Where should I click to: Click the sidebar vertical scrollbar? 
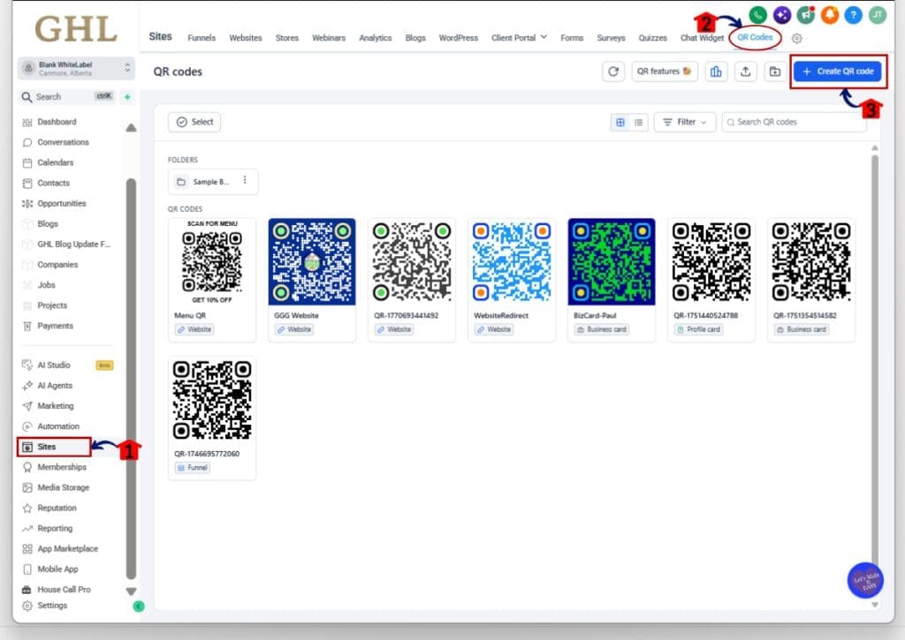(x=131, y=378)
